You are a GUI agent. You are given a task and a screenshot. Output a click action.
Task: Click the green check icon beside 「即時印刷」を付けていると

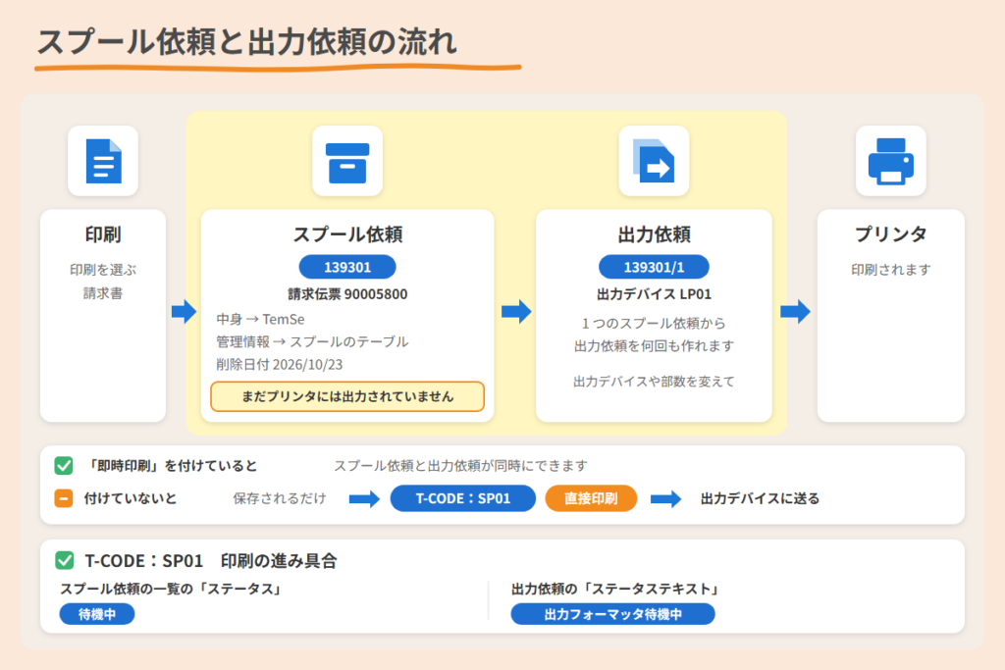tap(64, 465)
